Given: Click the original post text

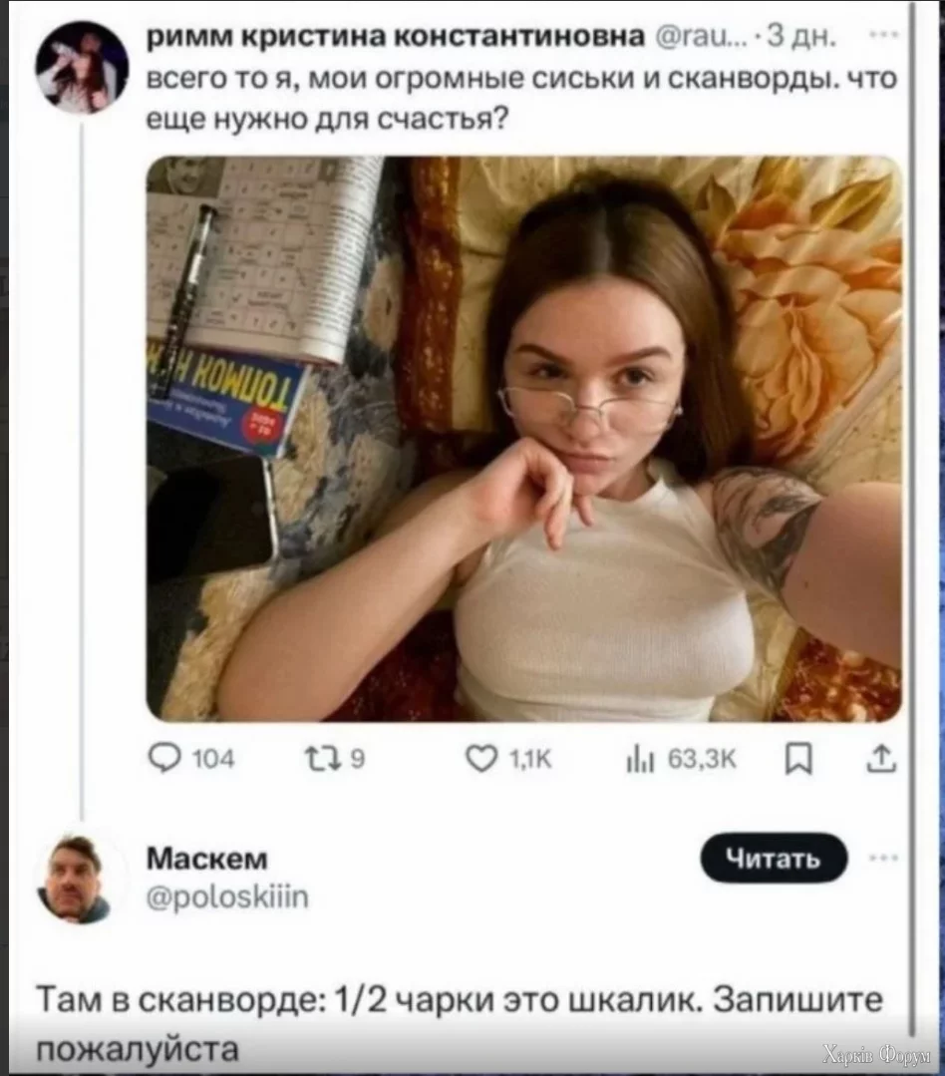Looking at the screenshot, I should [522, 98].
